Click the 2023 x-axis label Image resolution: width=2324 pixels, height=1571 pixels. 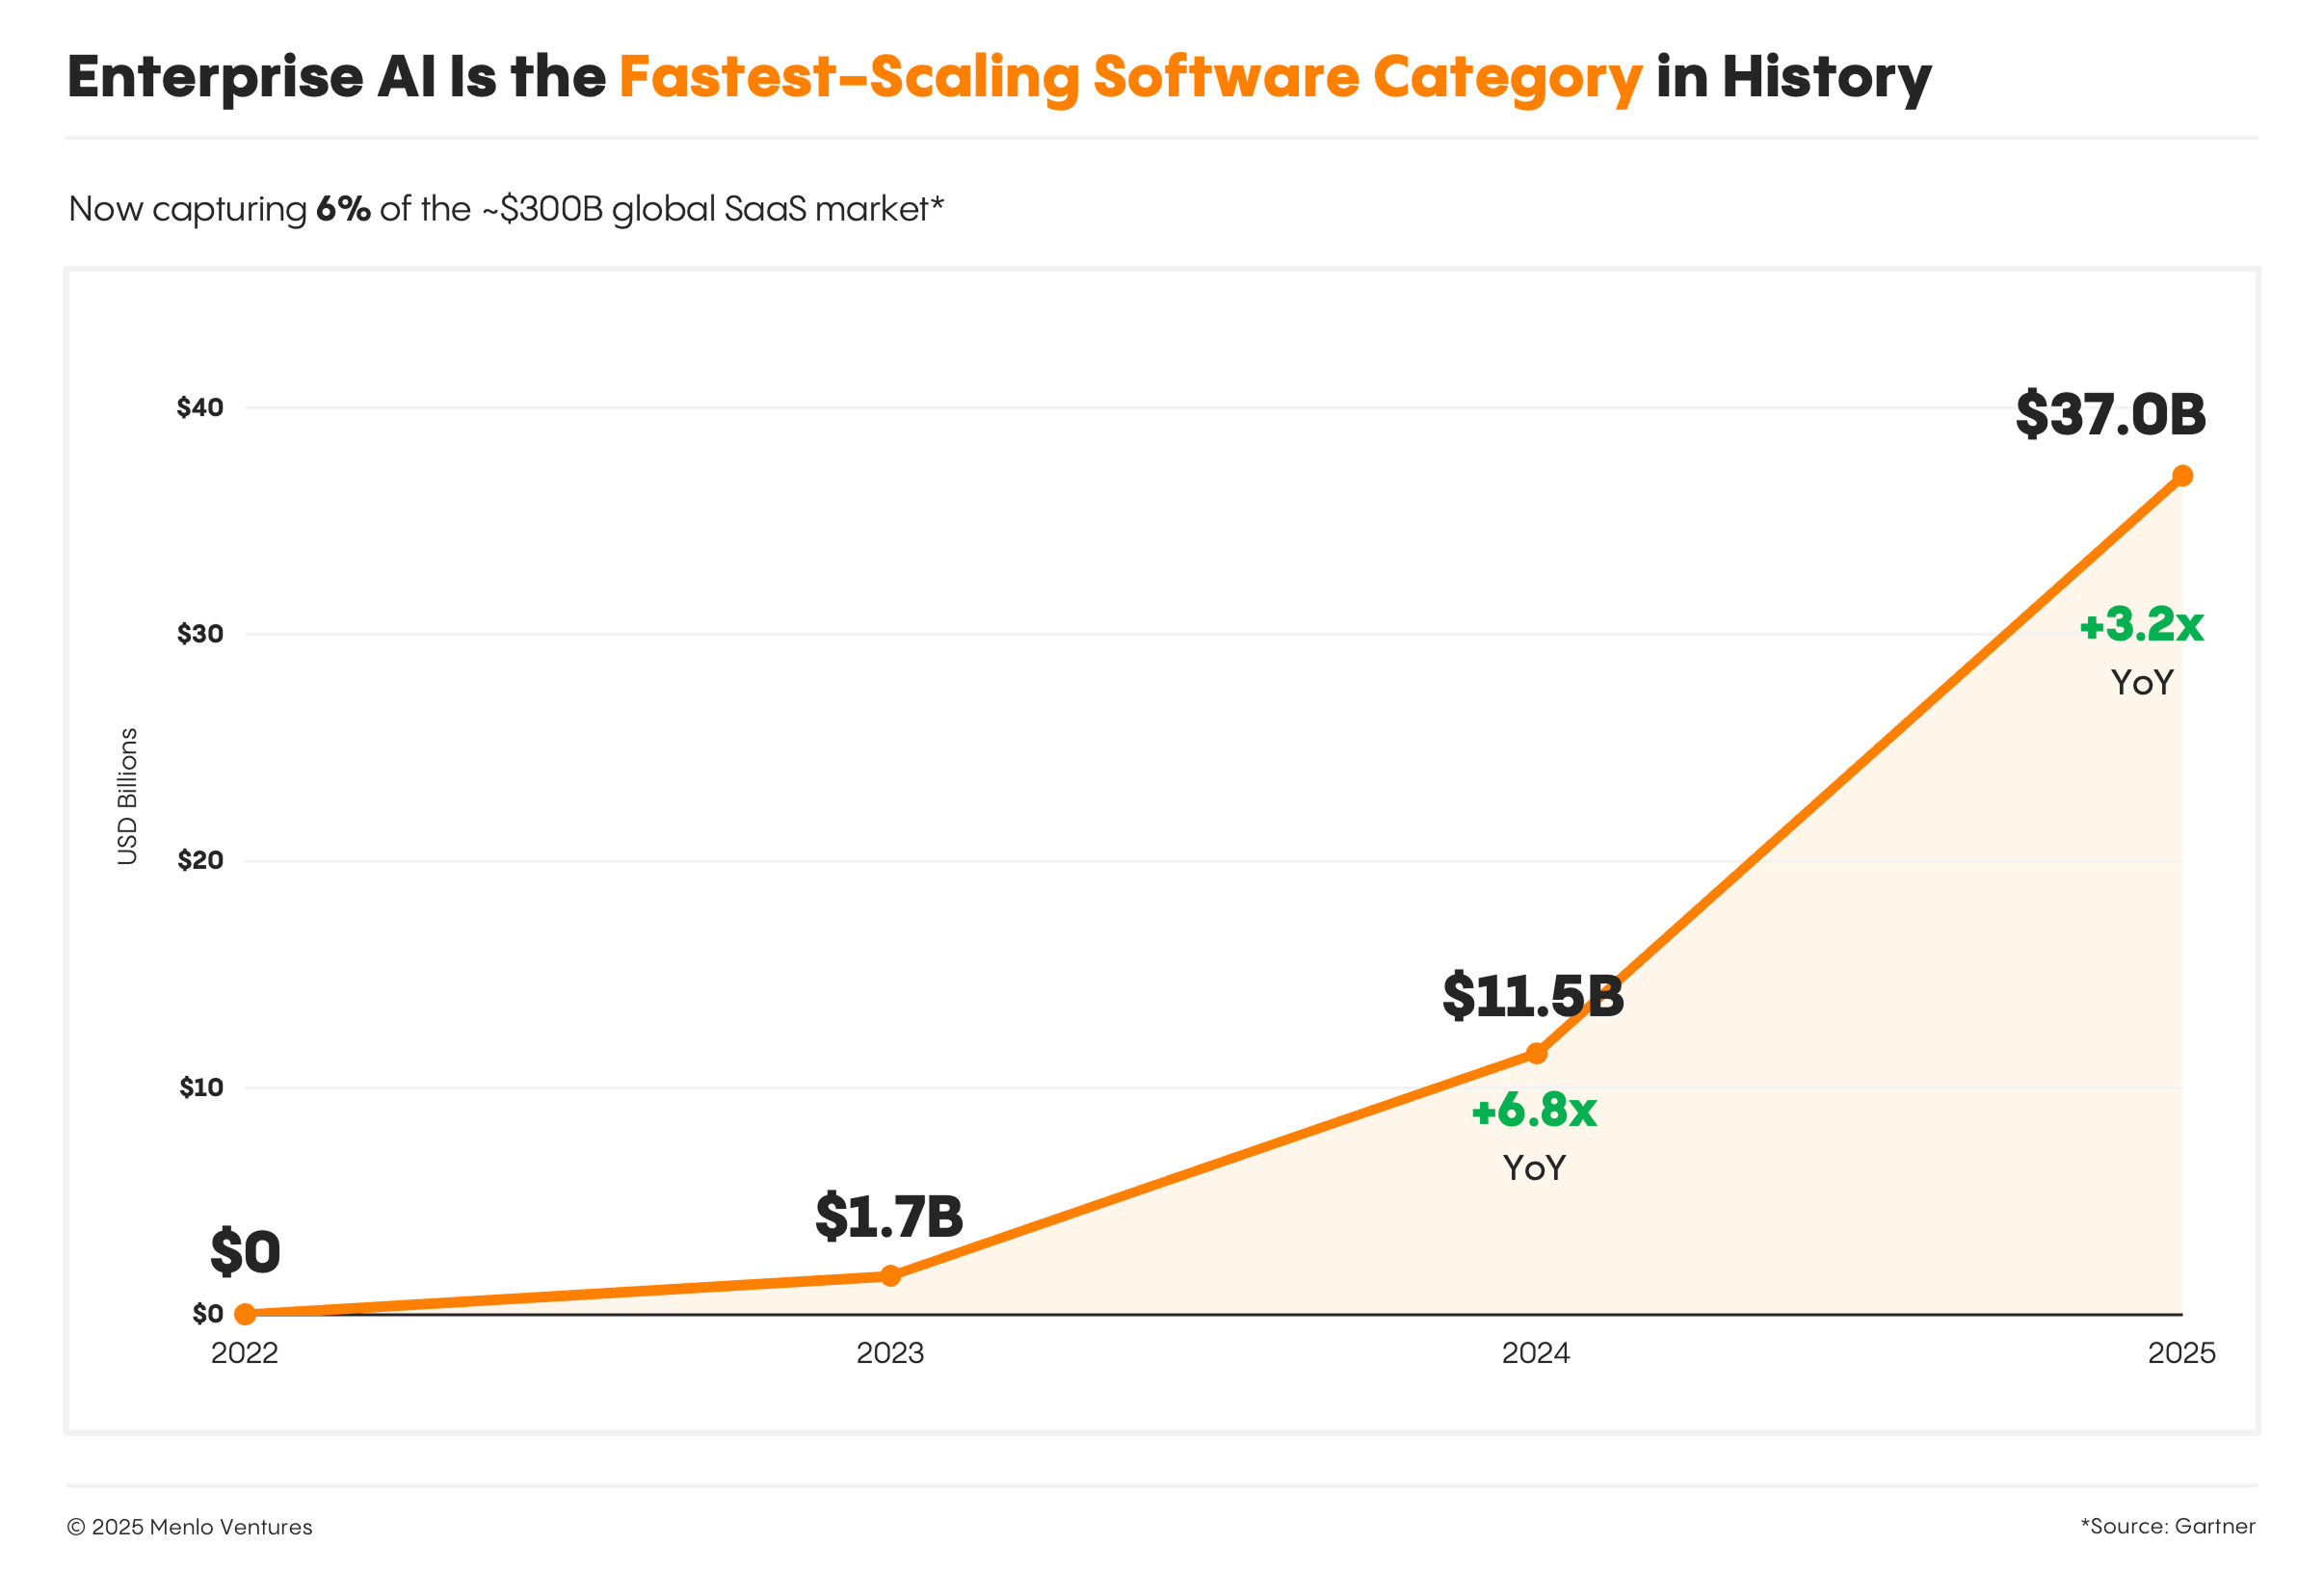click(890, 1353)
